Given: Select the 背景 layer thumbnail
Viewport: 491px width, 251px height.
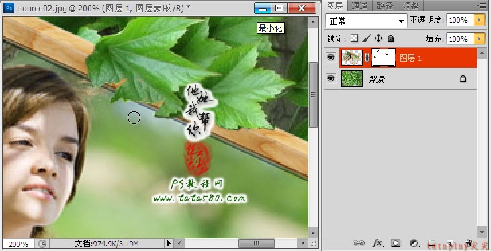Looking at the screenshot, I should [352, 79].
